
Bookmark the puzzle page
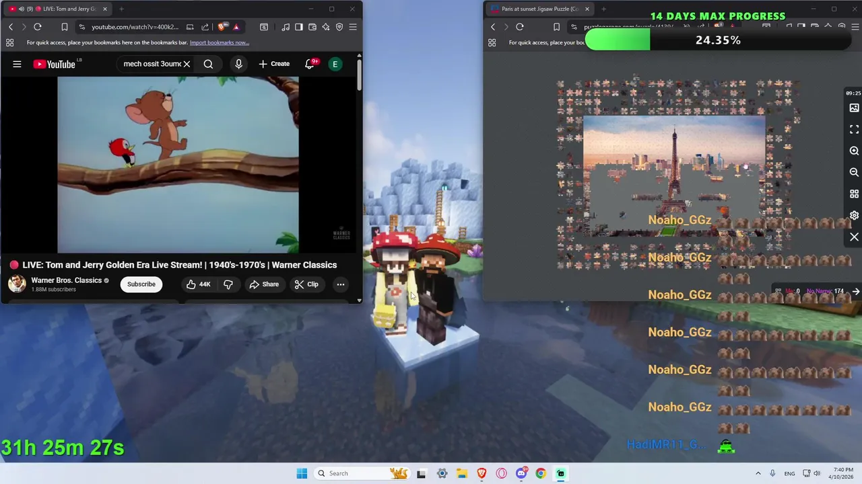[556, 27]
